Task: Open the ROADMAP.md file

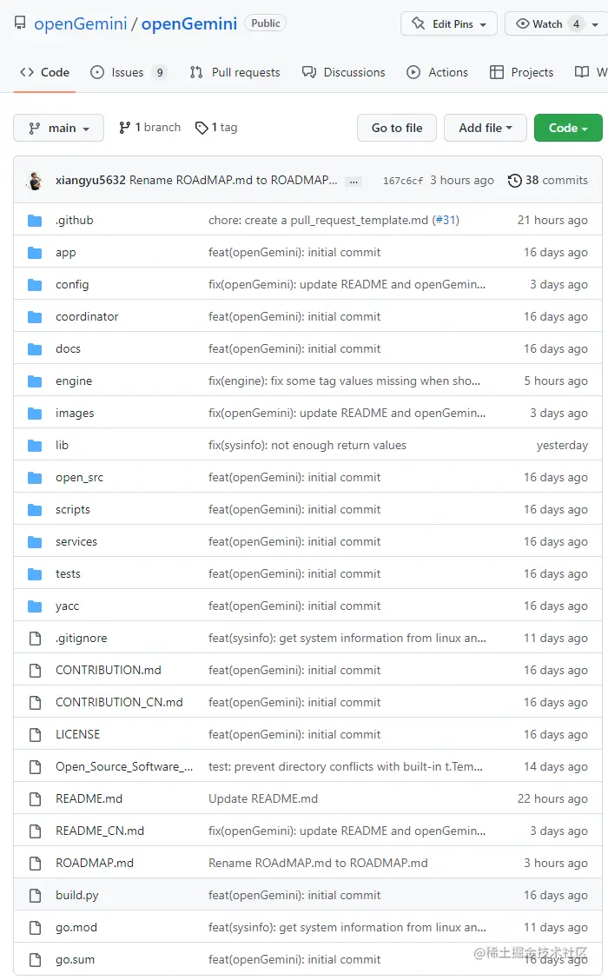Action: pos(95,863)
